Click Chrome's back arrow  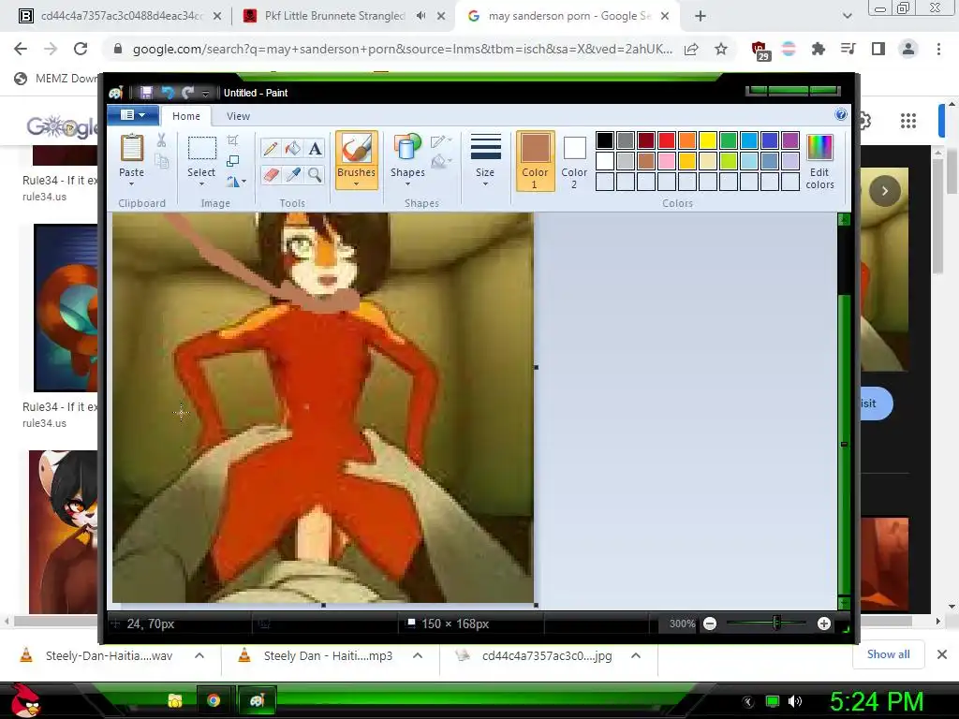(21, 49)
